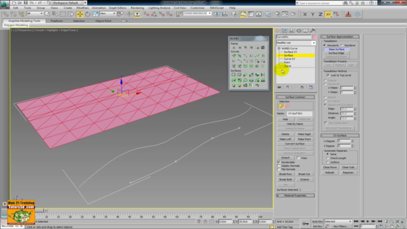Image resolution: width=407 pixels, height=229 pixels.
Task: Click Show End Result toggle icon
Action: coord(287,87)
